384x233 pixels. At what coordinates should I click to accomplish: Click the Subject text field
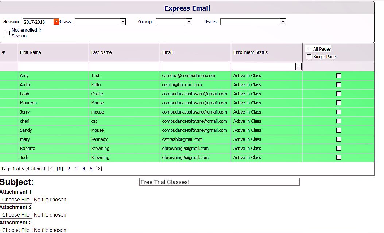click(x=219, y=182)
